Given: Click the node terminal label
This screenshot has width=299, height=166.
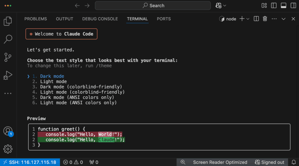Looking at the screenshot, I should (x=228, y=19).
